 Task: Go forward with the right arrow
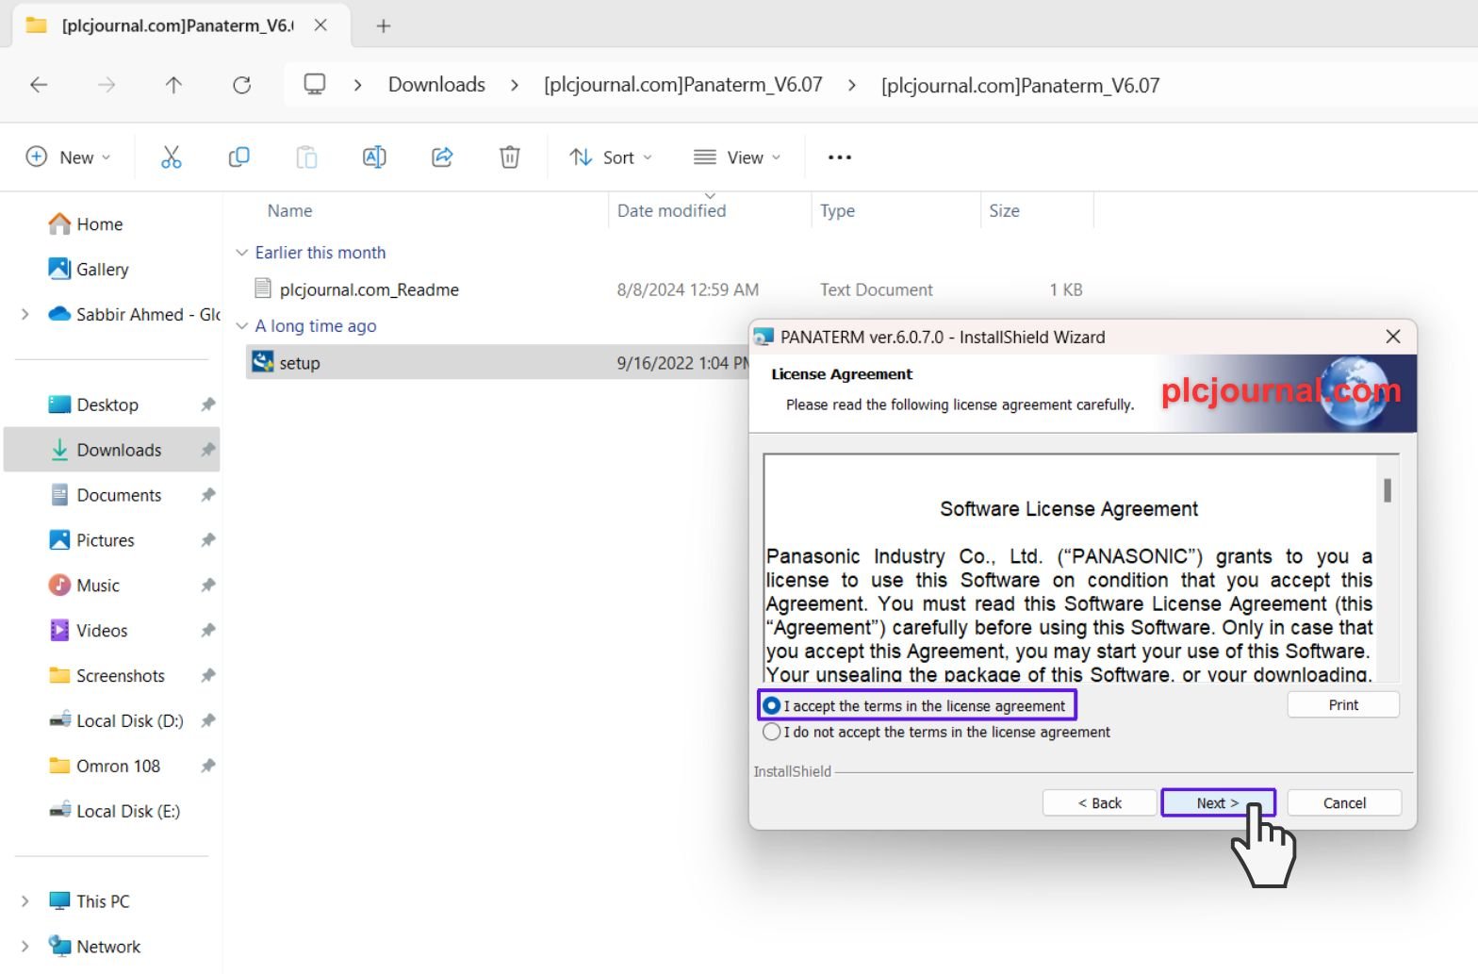pos(107,85)
